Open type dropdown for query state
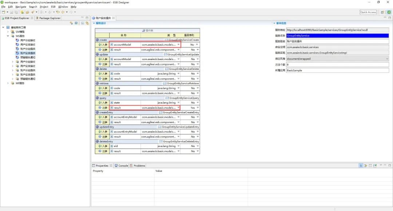 pyautogui.click(x=178, y=103)
